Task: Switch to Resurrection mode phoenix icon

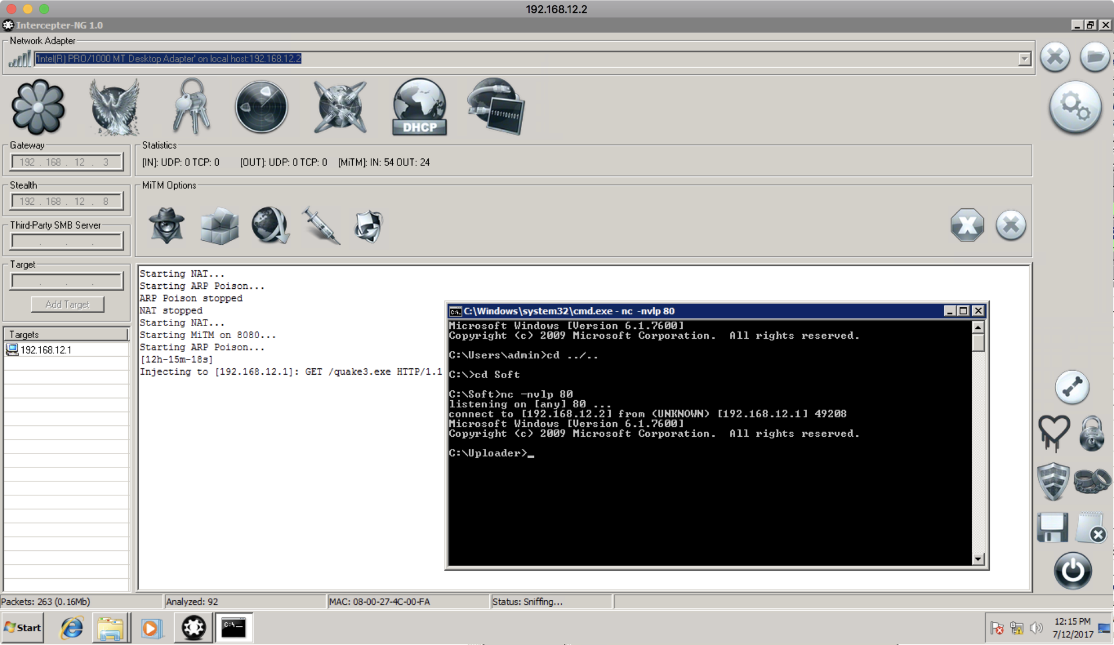Action: click(114, 108)
